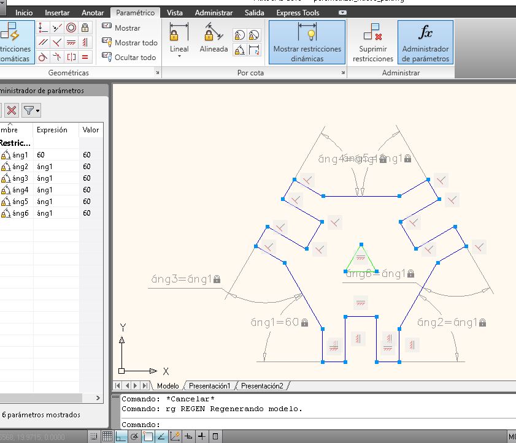Click Suprimir restricciones button

click(x=372, y=42)
